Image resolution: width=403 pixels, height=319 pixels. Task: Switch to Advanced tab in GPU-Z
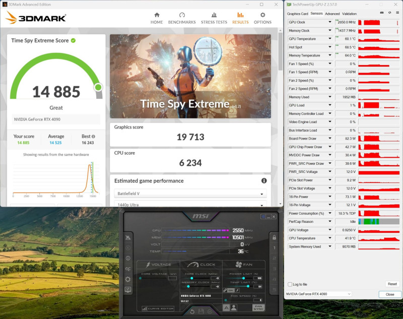tap(332, 14)
